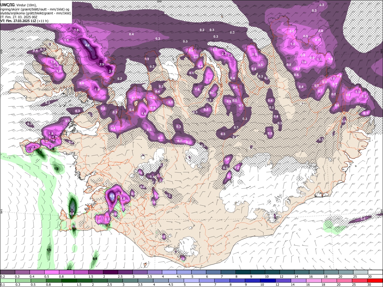The height and width of the screenshot is (287, 383).
Task: Pick lower scale swatch between 2 and 2.5
Action: point(99,280)
